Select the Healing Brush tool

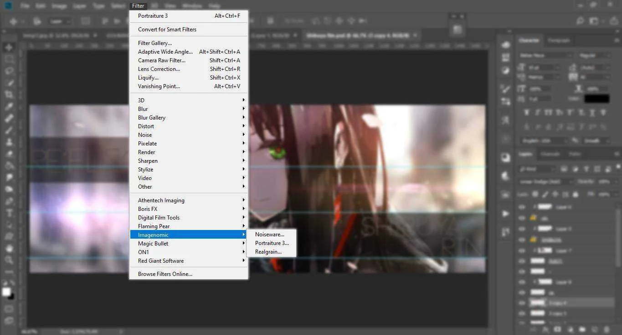[9, 119]
